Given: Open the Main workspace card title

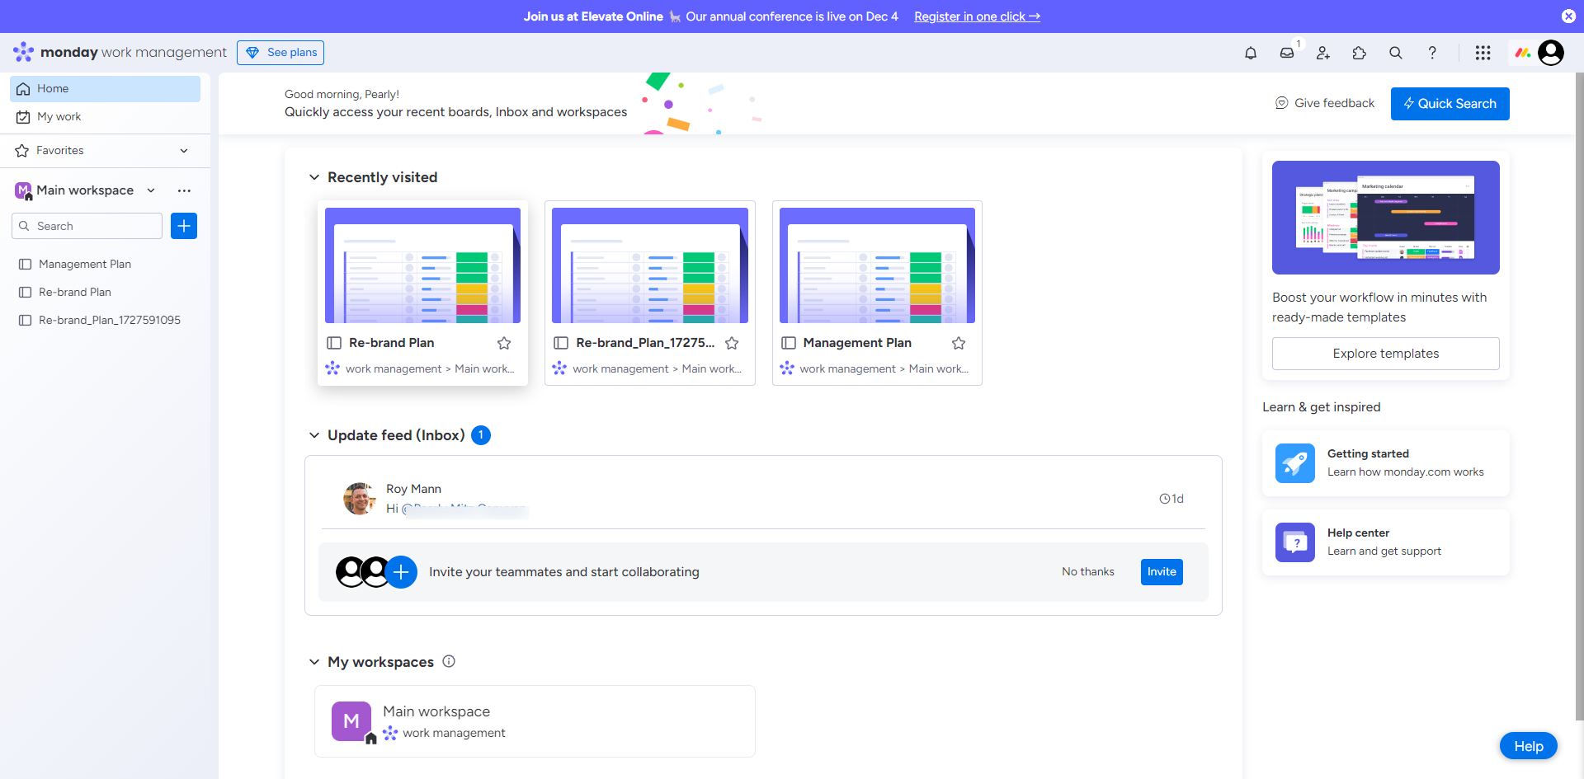Looking at the screenshot, I should [436, 711].
